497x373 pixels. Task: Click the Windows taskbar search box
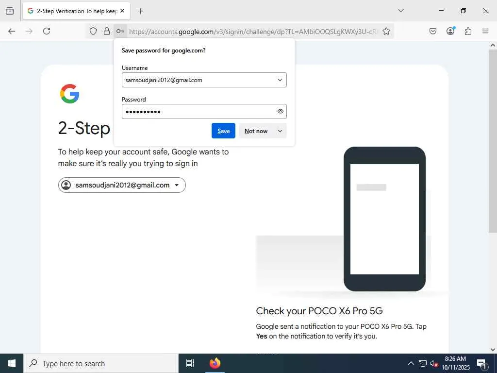[101, 363]
